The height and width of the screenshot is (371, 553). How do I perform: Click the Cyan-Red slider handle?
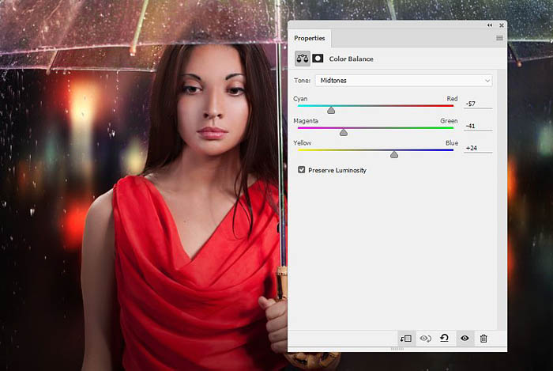coord(331,111)
